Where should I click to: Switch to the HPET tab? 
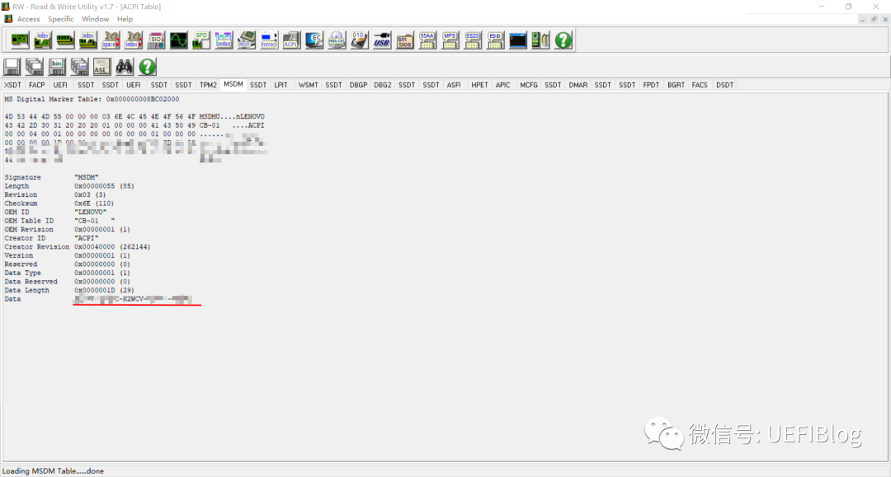tap(479, 85)
